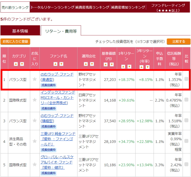Check compare box for rank 2 fund
Viewport: 191px width, 177px height.
(186, 100)
